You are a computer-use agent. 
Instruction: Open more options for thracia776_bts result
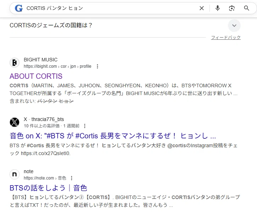pos(85,126)
